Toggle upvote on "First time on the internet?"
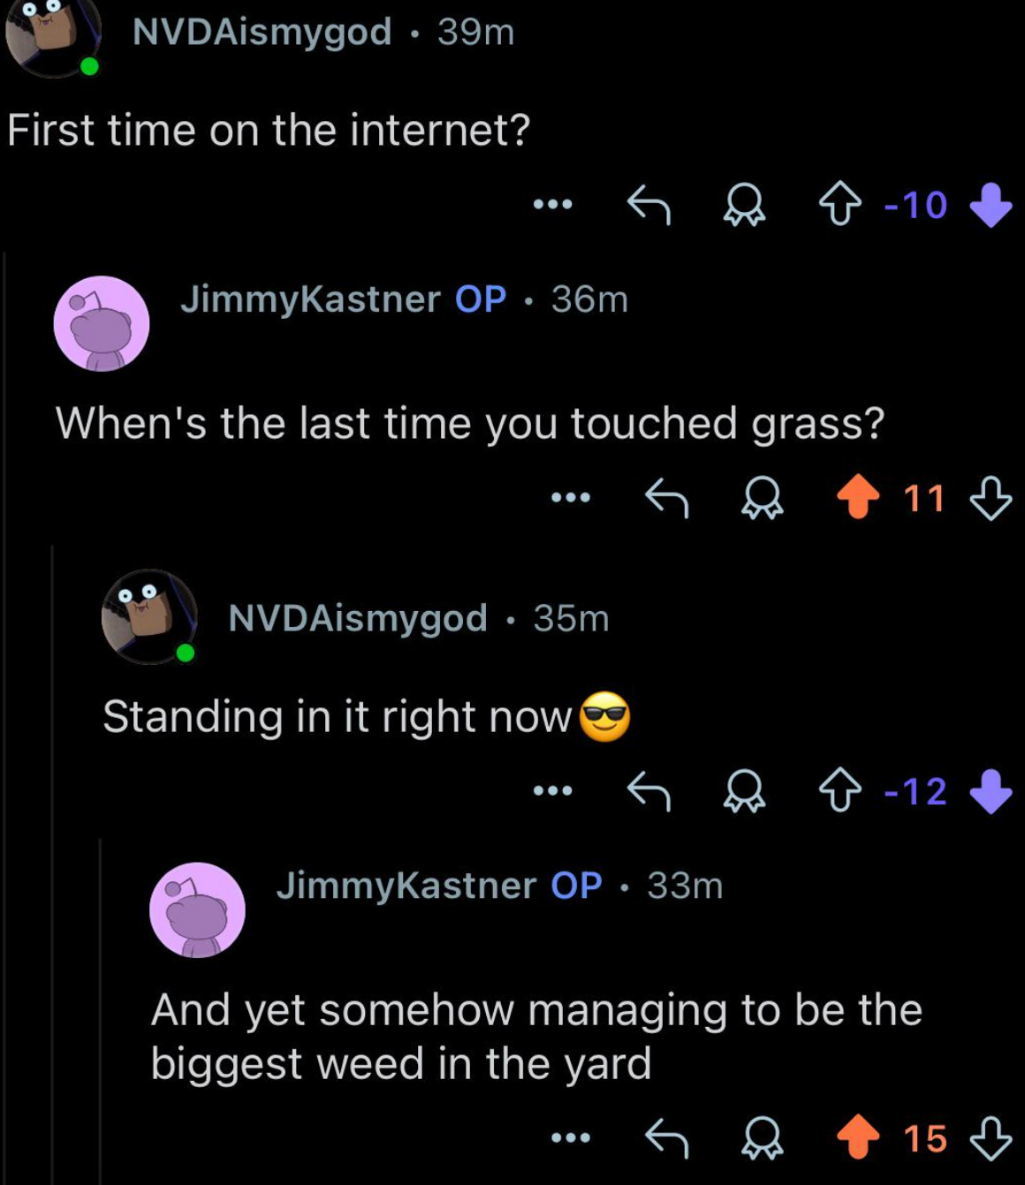Image resolution: width=1025 pixels, height=1185 pixels. 839,206
